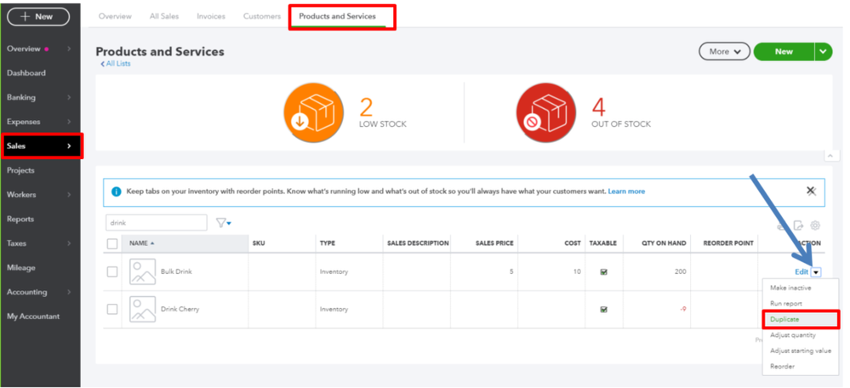Click the export list icon
This screenshot has width=850, height=388.
(799, 225)
